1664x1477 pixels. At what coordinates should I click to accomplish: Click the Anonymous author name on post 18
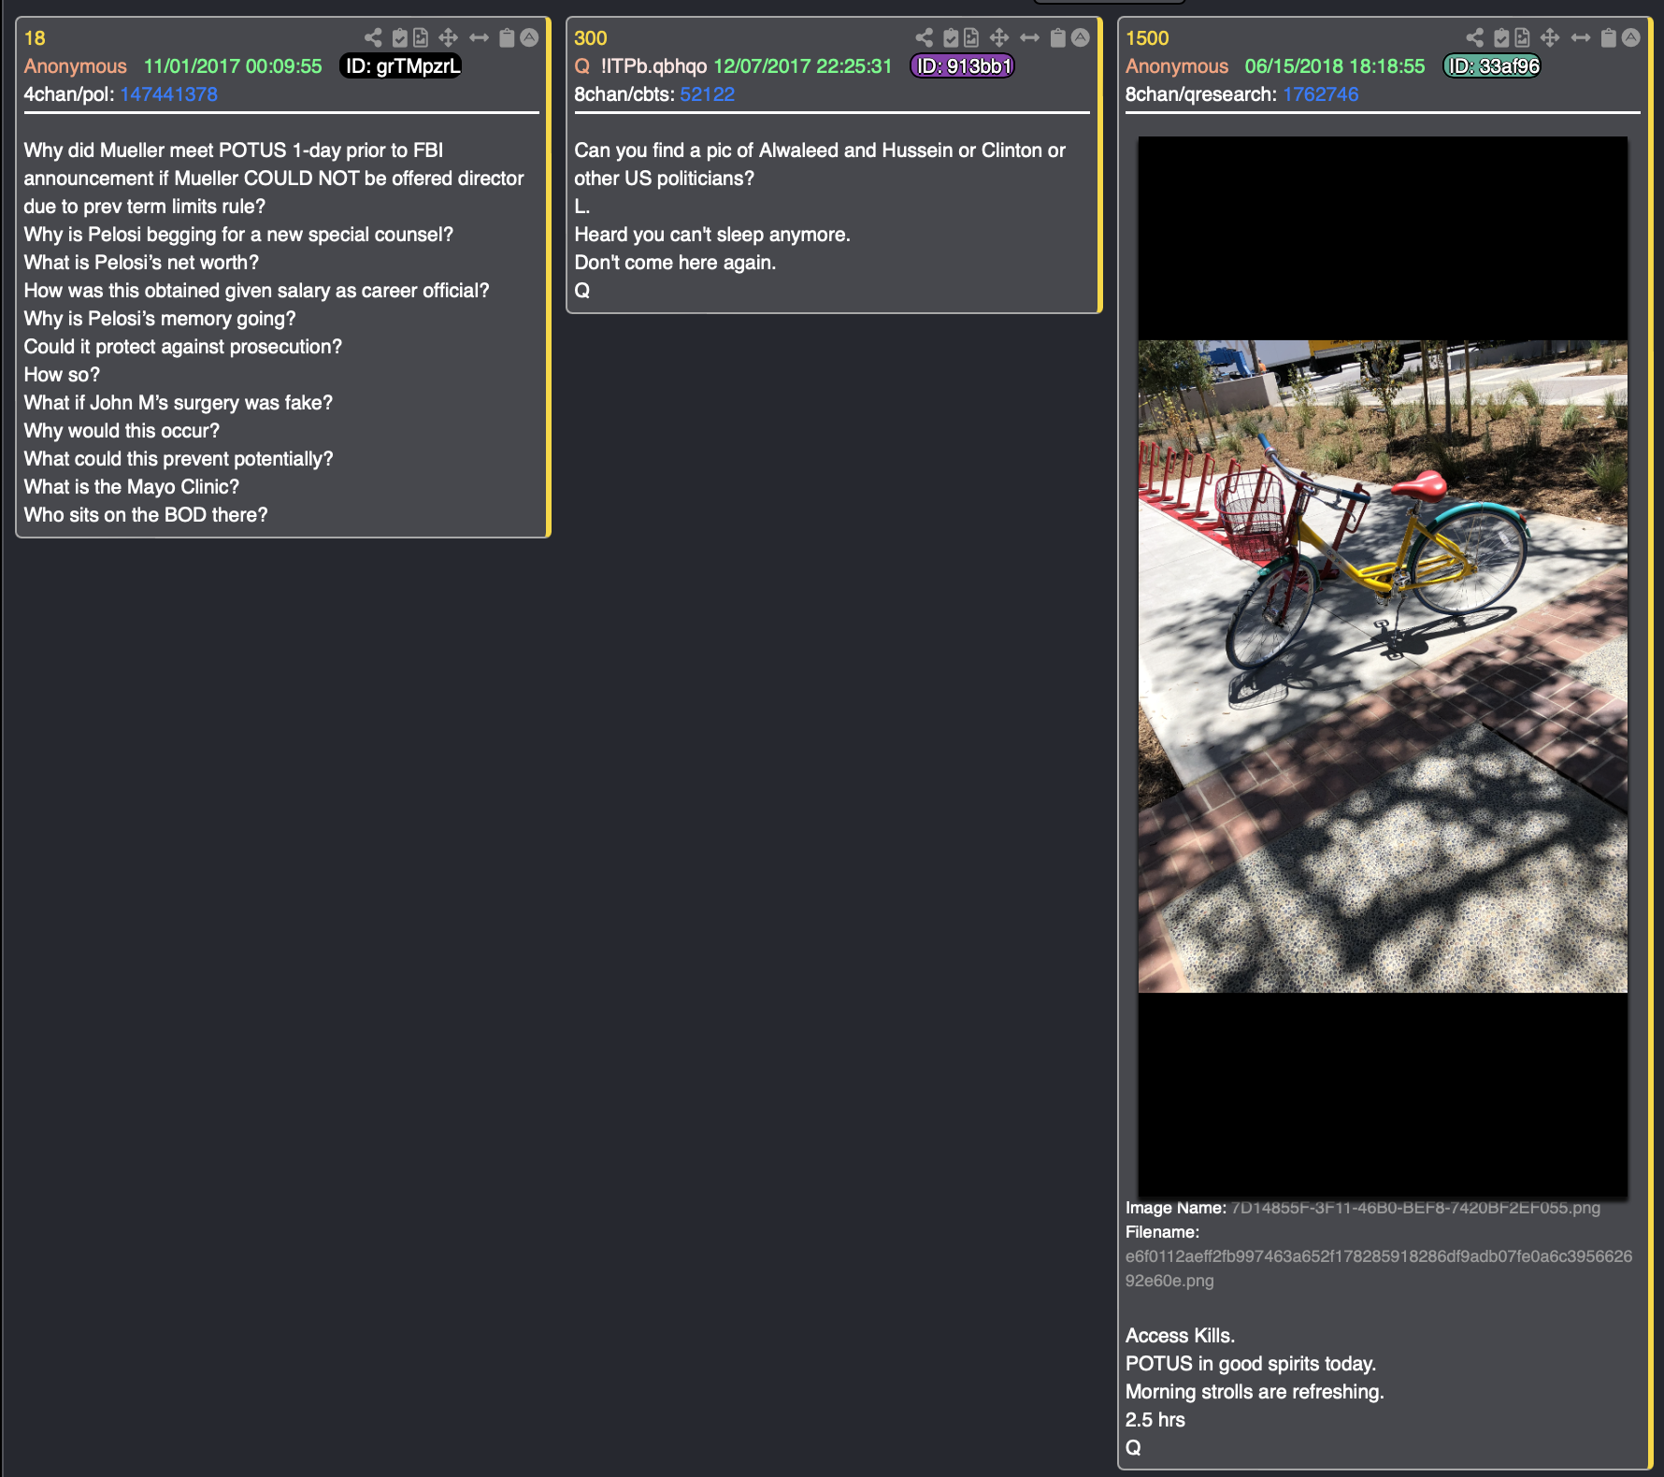coord(75,66)
